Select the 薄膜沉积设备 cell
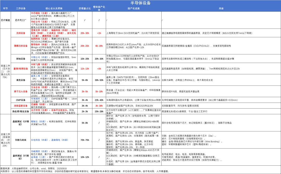 click(x=21, y=46)
